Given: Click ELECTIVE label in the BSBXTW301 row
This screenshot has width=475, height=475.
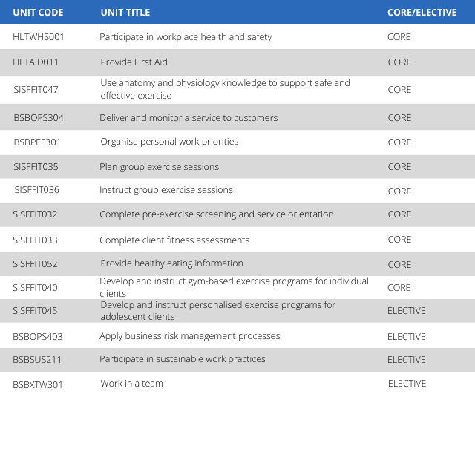Looking at the screenshot, I should coord(407,384).
